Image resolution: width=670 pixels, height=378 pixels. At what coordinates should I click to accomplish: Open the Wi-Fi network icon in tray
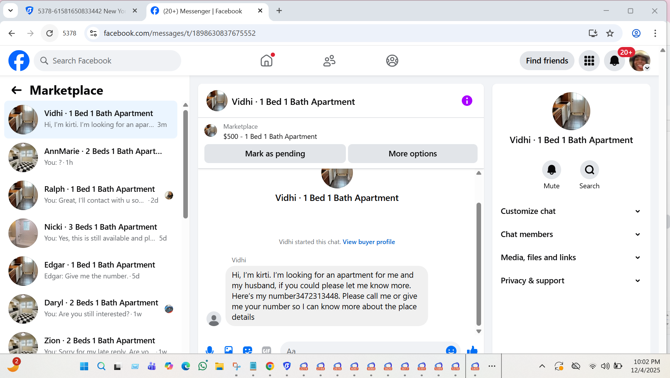pos(592,366)
